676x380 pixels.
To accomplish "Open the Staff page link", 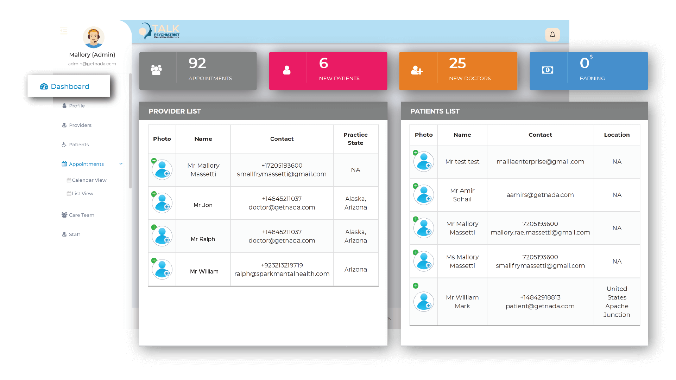I will [x=74, y=234].
